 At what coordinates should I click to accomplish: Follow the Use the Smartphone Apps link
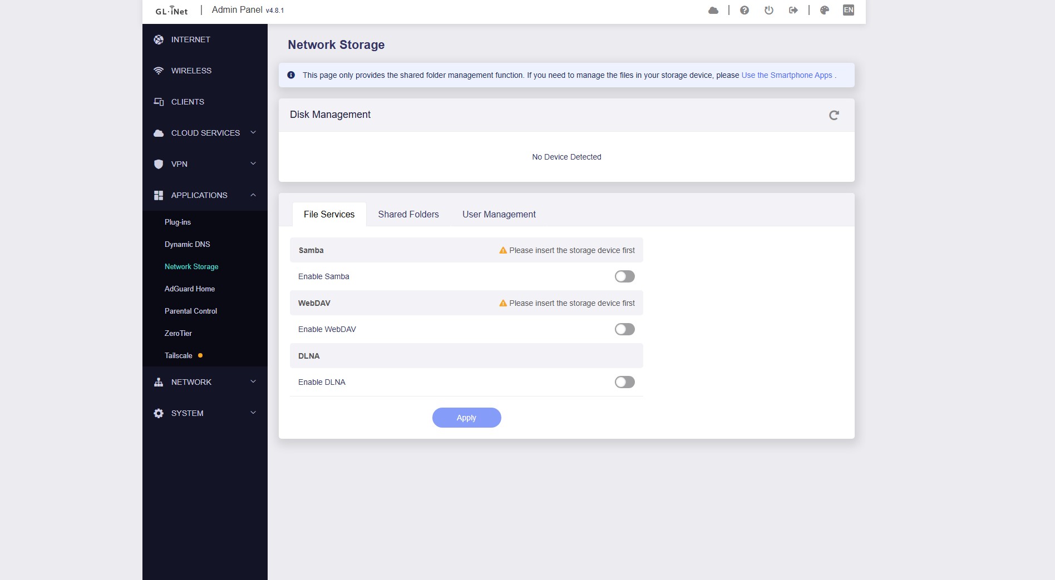[786, 75]
